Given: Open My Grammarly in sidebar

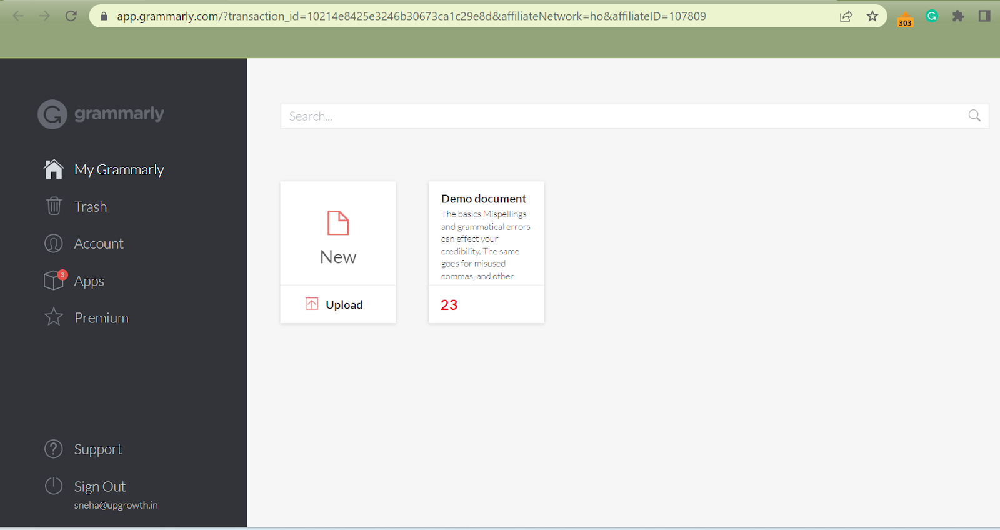Looking at the screenshot, I should (119, 169).
